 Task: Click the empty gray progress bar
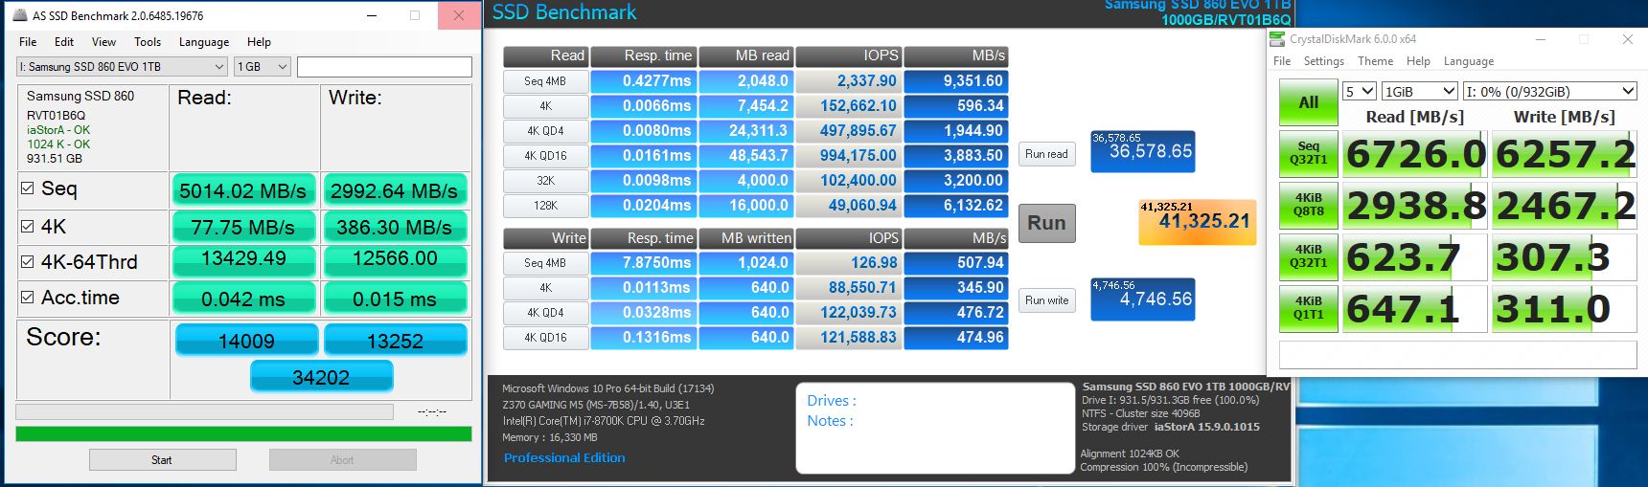(x=204, y=411)
